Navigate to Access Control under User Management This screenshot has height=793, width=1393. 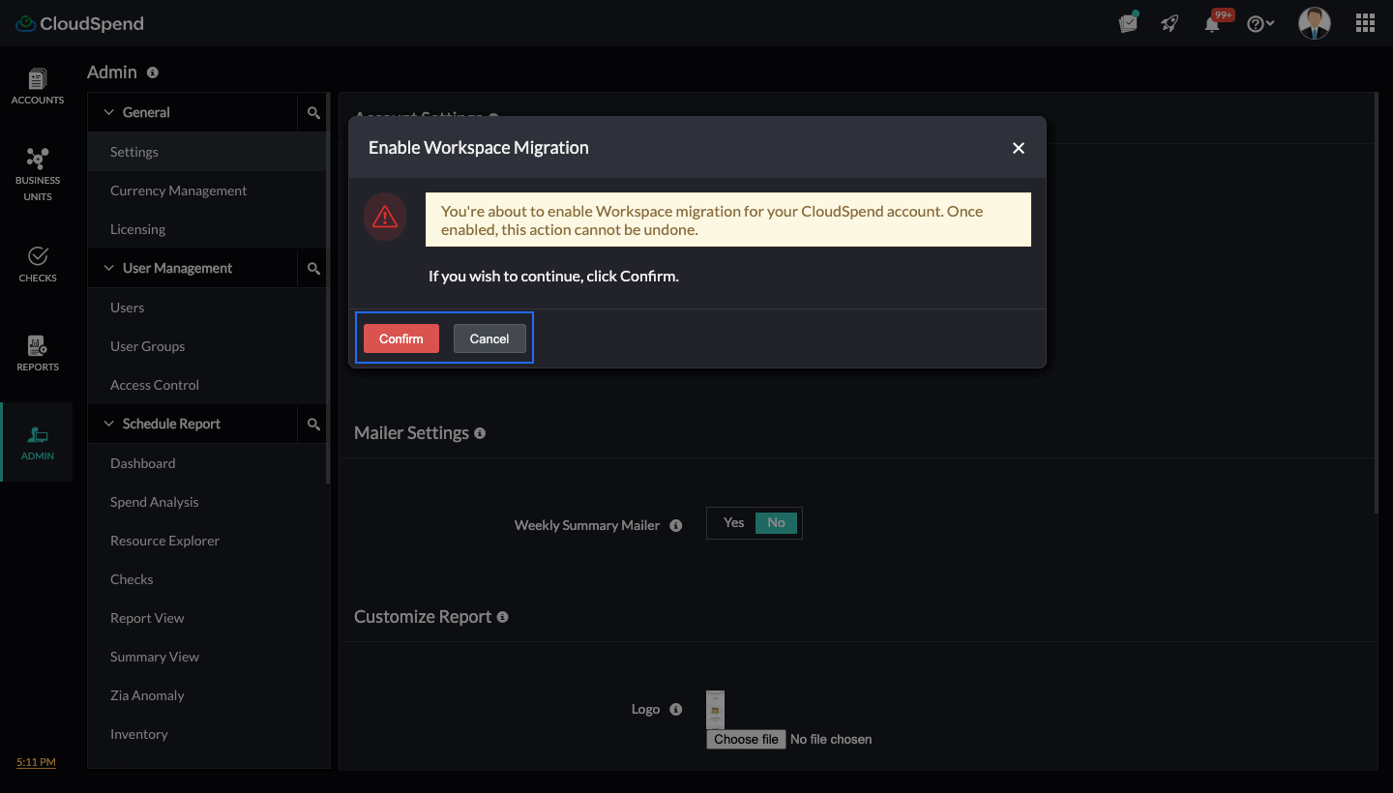coord(154,385)
